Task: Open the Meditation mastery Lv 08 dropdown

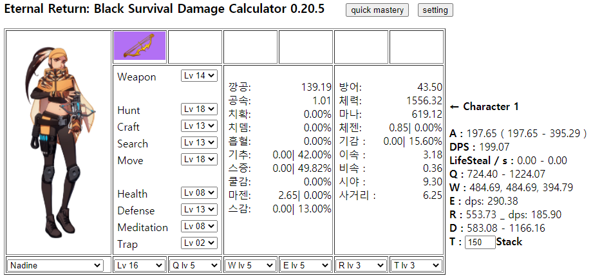Action: coord(199,226)
